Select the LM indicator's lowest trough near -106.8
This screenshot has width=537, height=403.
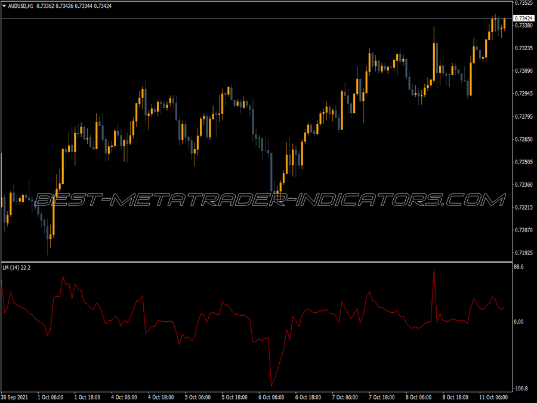(271, 386)
